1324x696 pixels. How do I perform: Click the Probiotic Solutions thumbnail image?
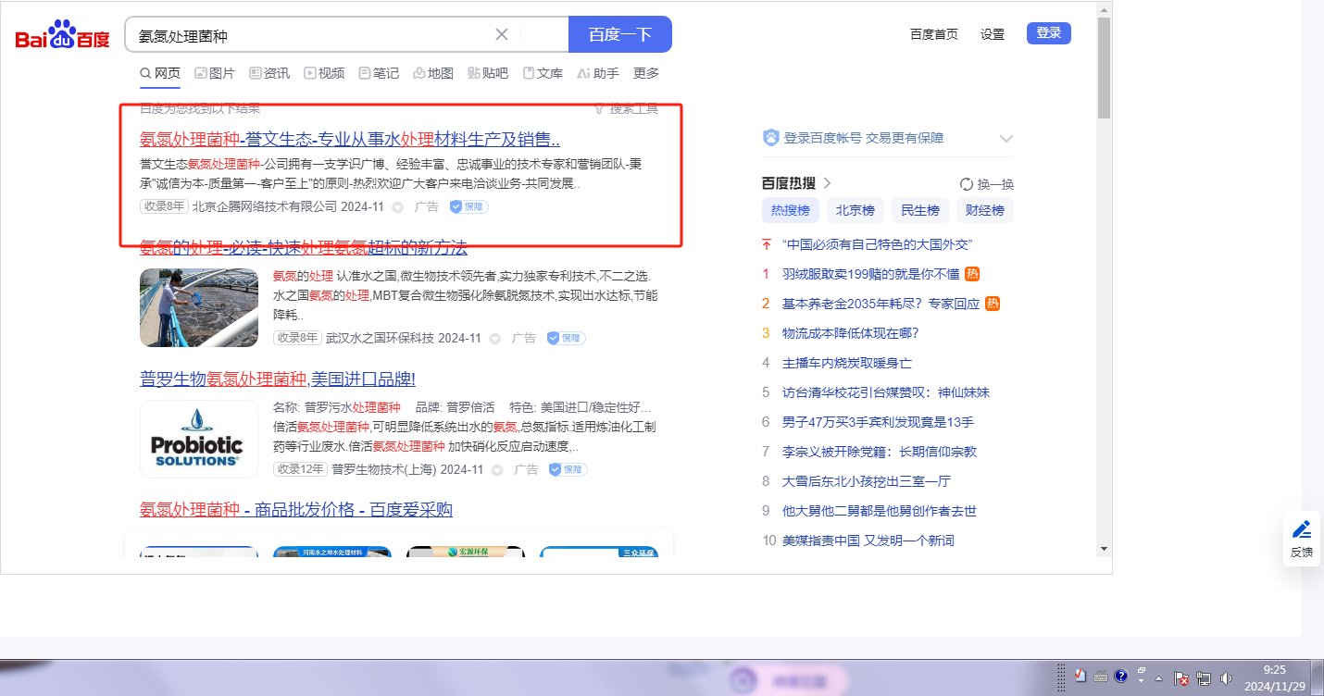click(199, 439)
